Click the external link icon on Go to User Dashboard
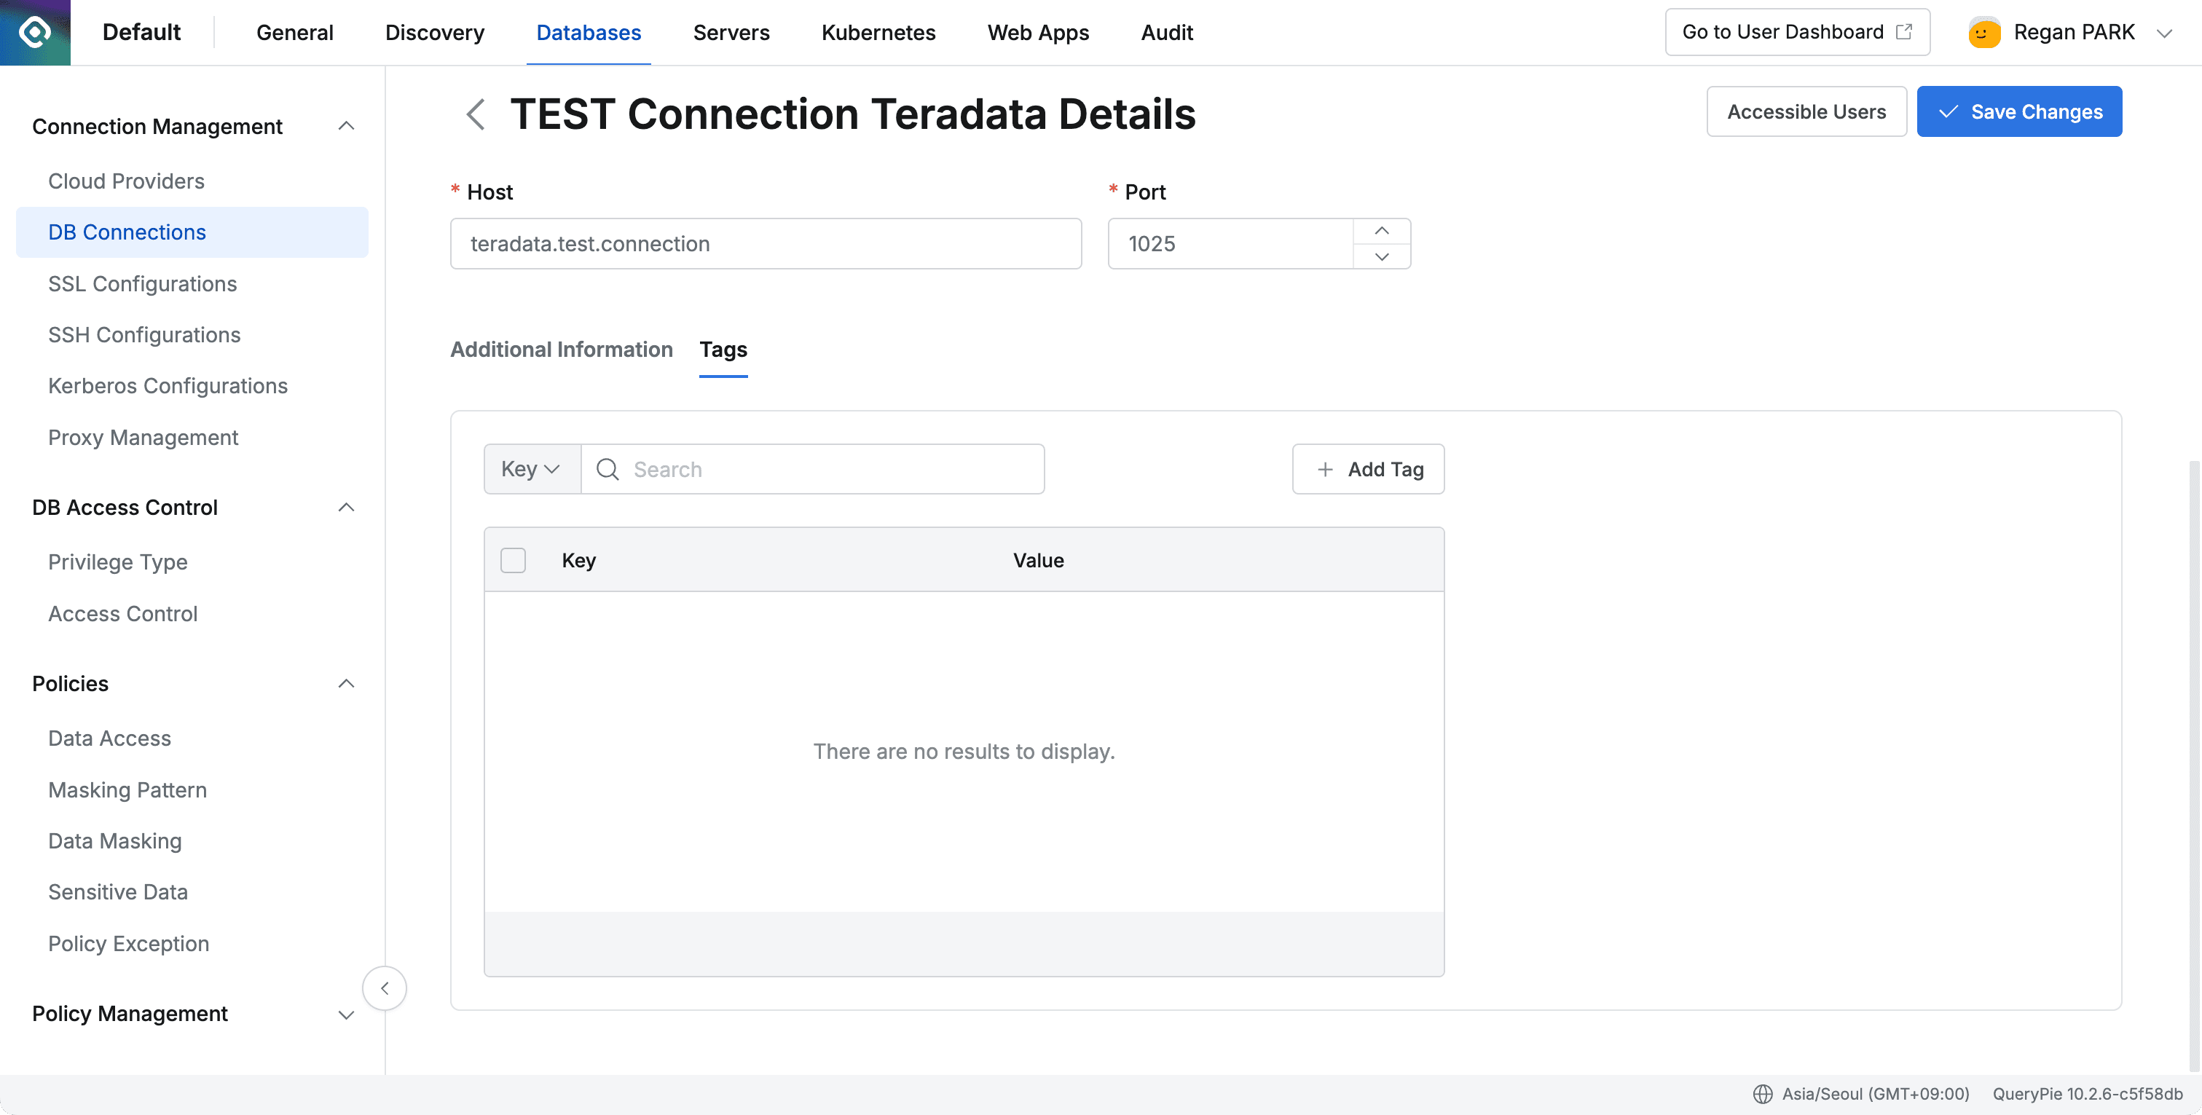The image size is (2202, 1115). pyautogui.click(x=1906, y=31)
